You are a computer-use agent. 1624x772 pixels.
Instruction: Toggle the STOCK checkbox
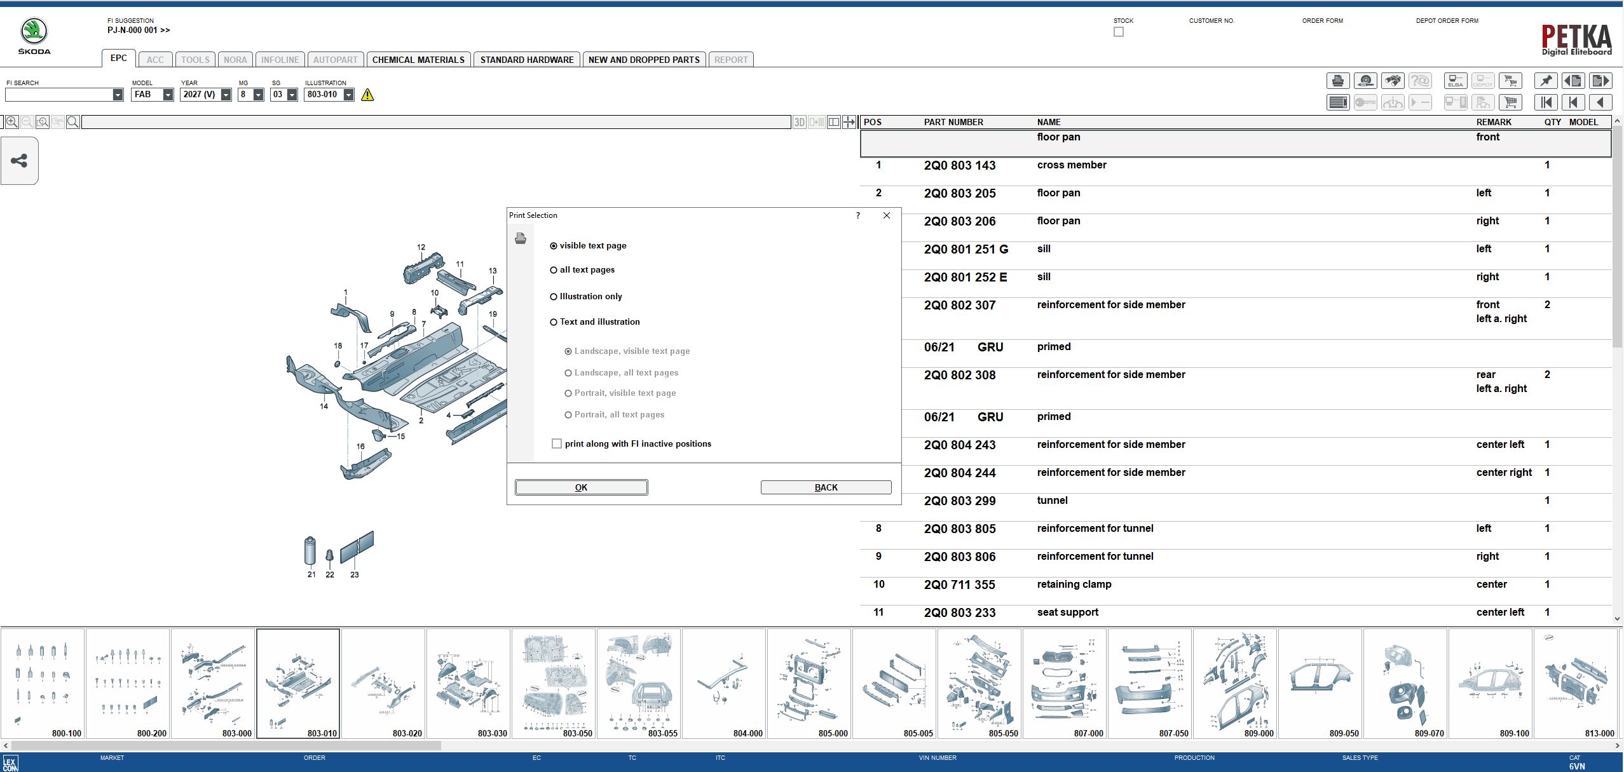click(1119, 32)
